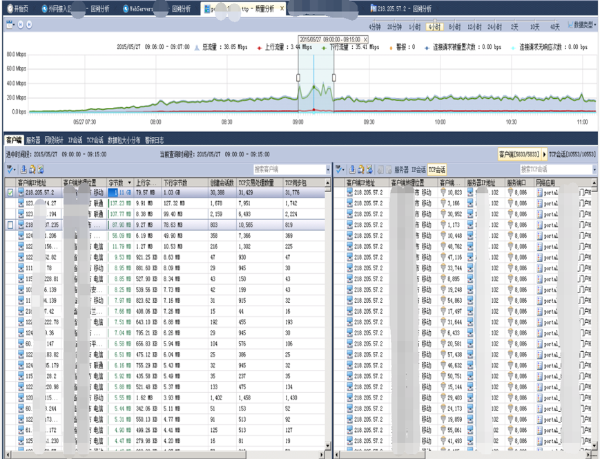
Task: Click the back navigation arrow near calendar icon
Action: (x=20, y=25)
